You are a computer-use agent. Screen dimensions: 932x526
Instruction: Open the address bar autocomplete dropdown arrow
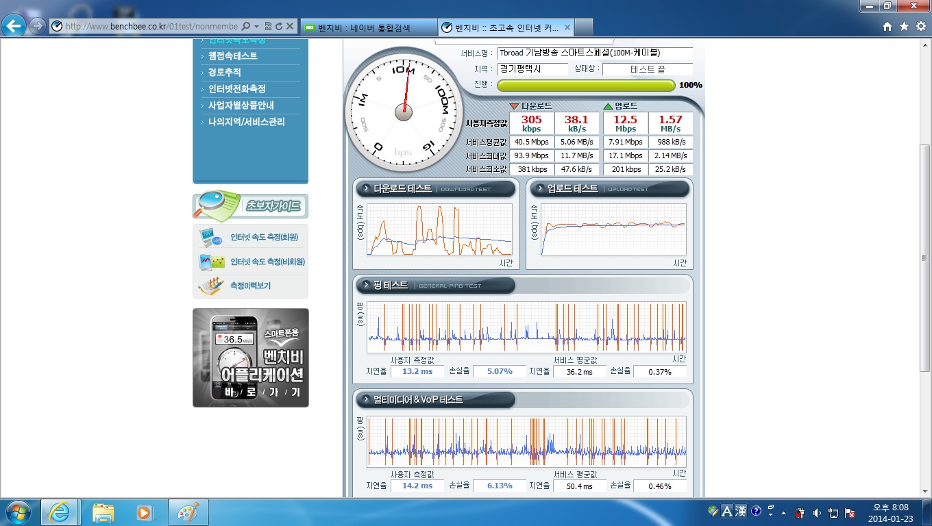[x=256, y=26]
